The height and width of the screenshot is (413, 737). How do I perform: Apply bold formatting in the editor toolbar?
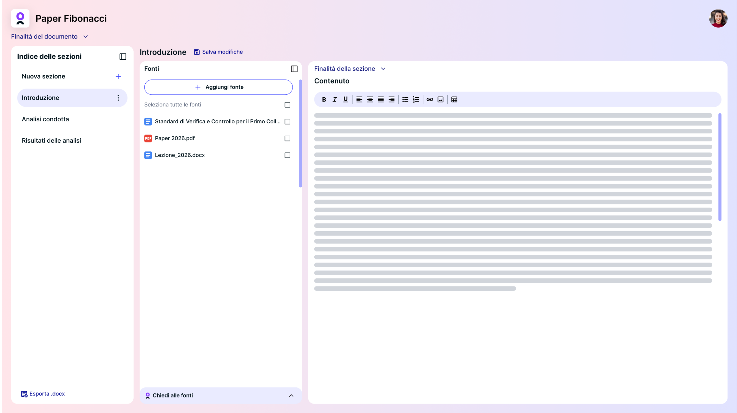[x=324, y=100]
